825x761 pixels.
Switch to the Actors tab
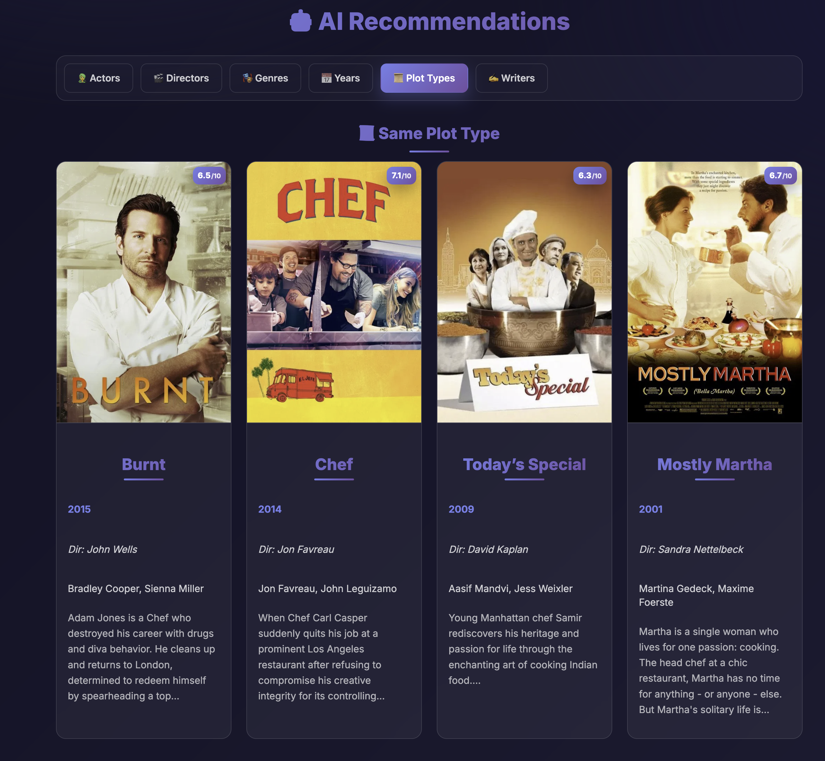coord(98,78)
